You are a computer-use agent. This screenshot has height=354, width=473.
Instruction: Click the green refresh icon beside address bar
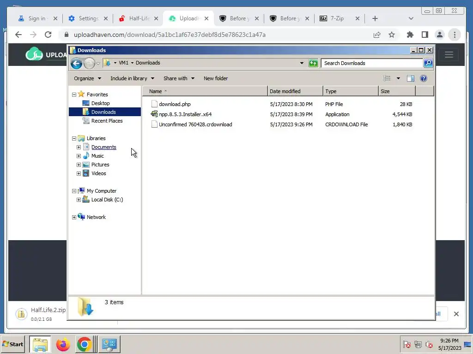pos(314,63)
